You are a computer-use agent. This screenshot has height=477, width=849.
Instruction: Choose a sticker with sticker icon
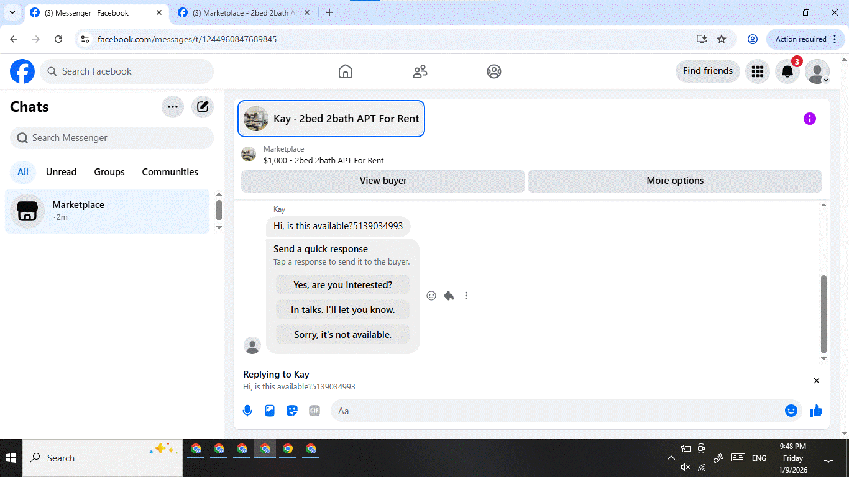coord(292,411)
